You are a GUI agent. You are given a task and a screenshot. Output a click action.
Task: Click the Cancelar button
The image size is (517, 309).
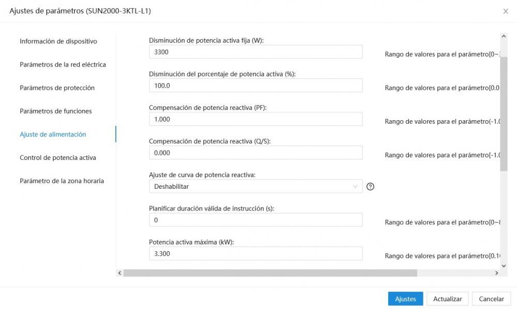(x=491, y=299)
